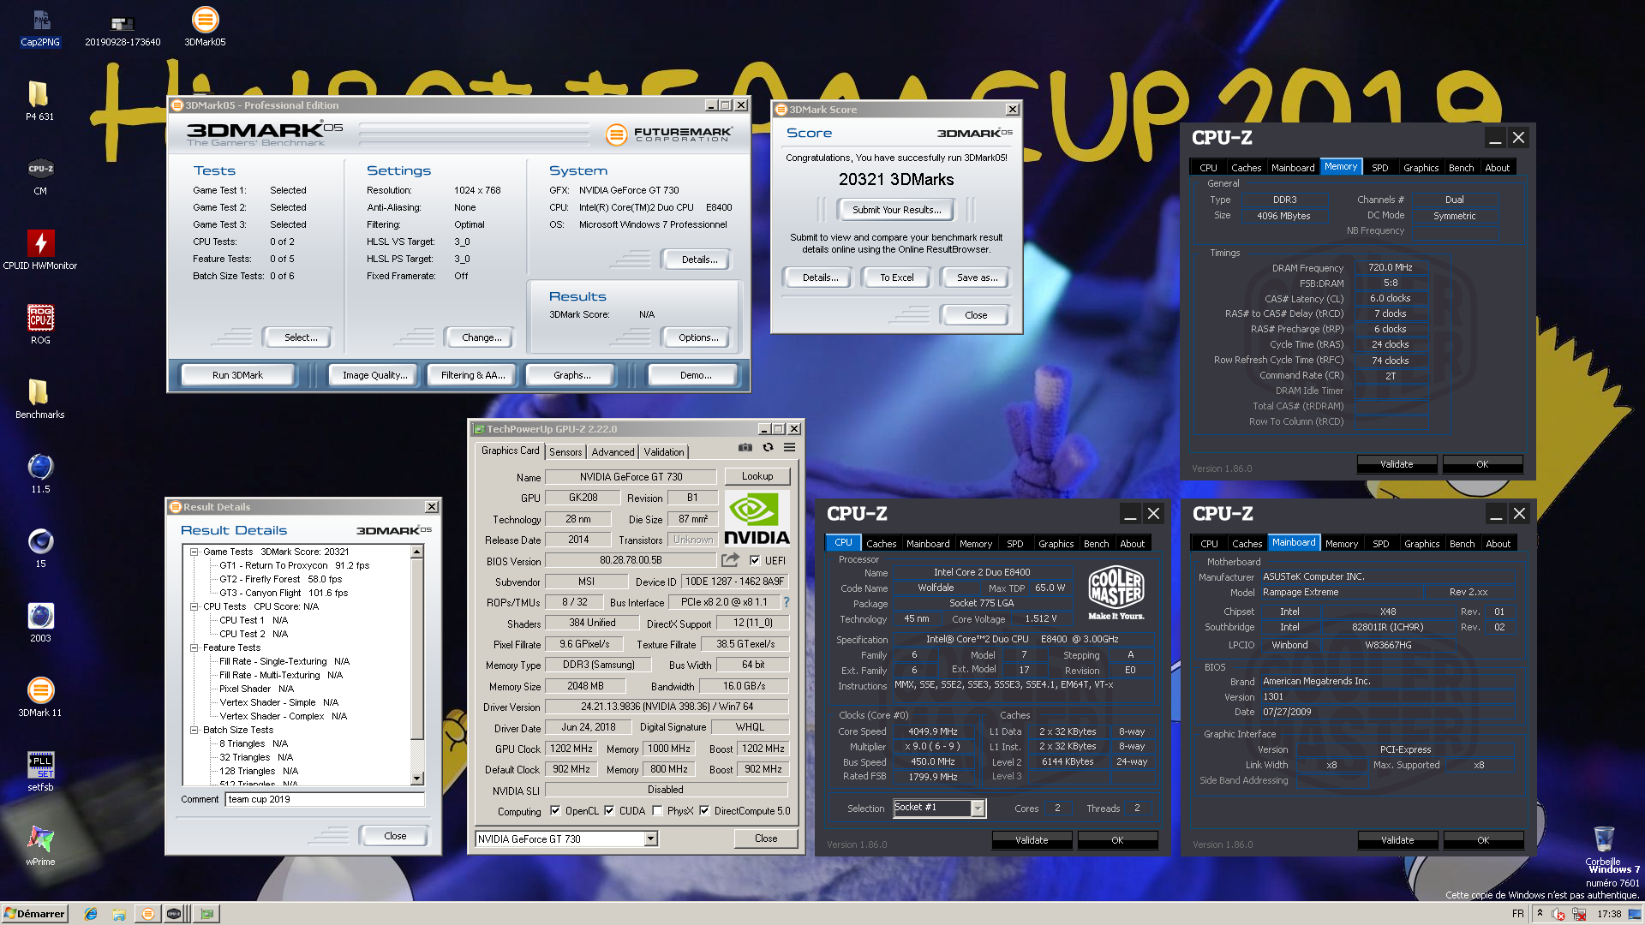Click the Comment input field
Image resolution: width=1645 pixels, height=925 pixels.
325,799
